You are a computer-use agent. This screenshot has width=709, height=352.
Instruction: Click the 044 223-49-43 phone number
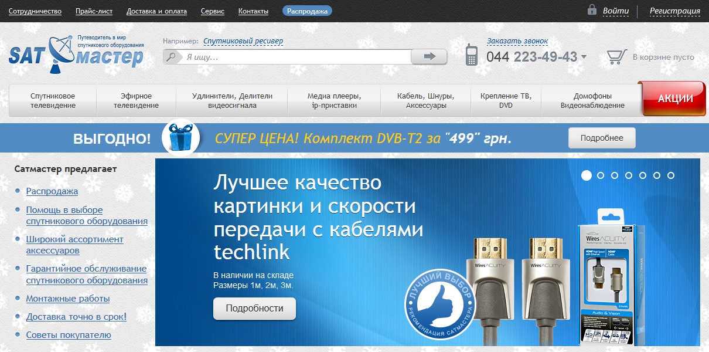tap(532, 57)
